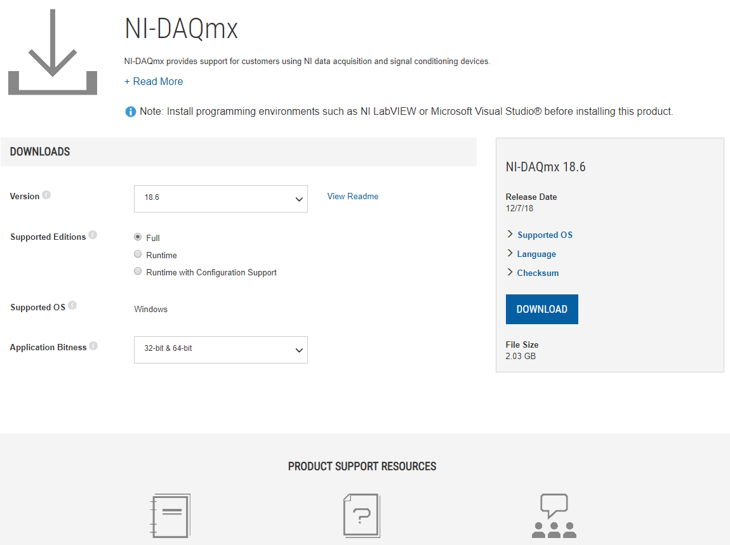Open the Application Bitness dropdown
This screenshot has width=730, height=545.
tap(221, 350)
